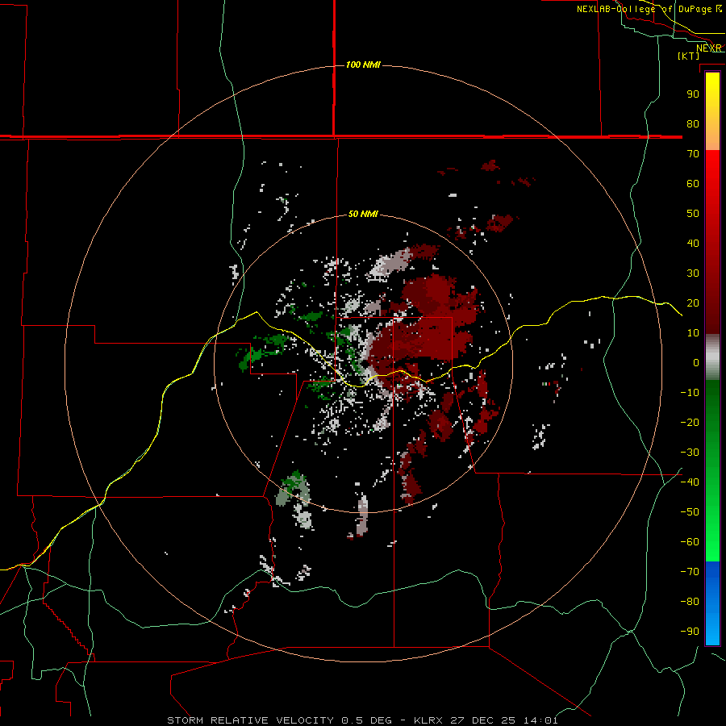Select the positive 80 value on velocity scale

click(x=693, y=123)
